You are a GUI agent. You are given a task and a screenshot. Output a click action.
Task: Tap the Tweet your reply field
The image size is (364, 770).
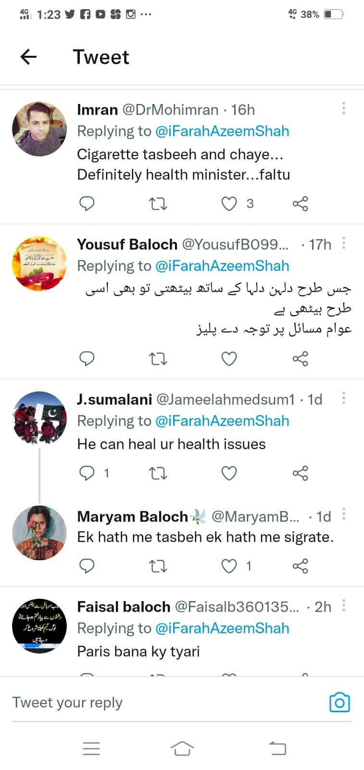coord(67,702)
